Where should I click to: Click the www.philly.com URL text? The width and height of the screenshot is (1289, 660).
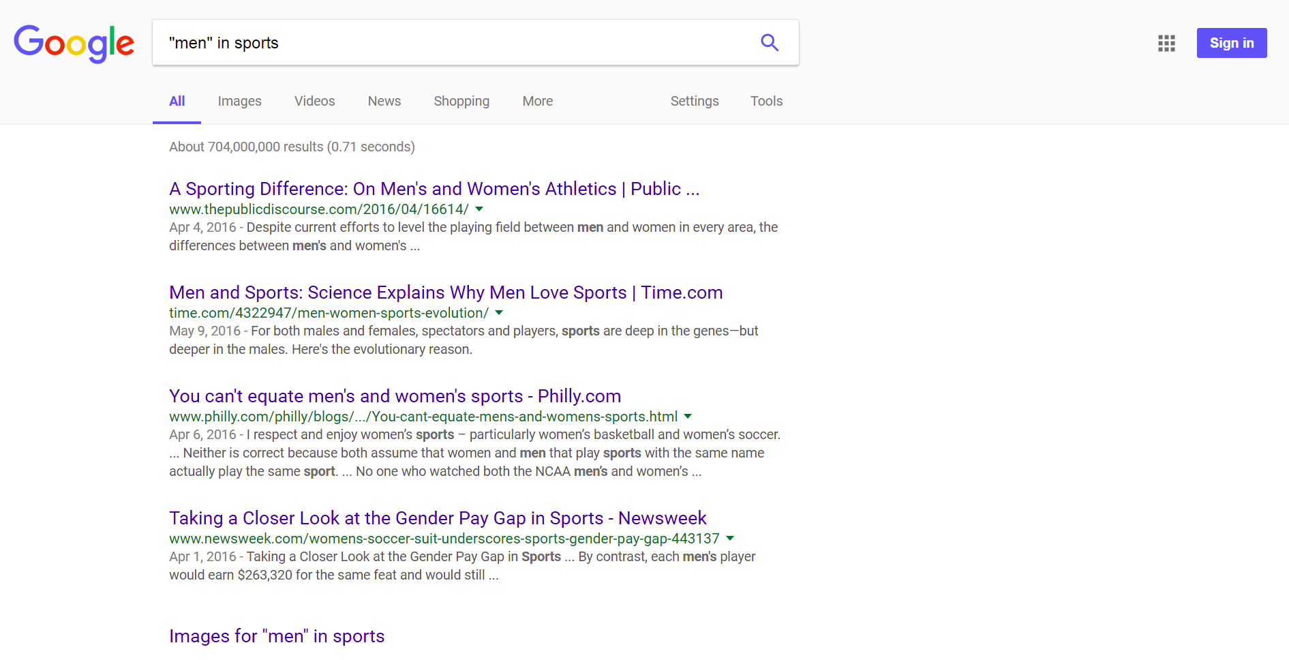pos(423,417)
